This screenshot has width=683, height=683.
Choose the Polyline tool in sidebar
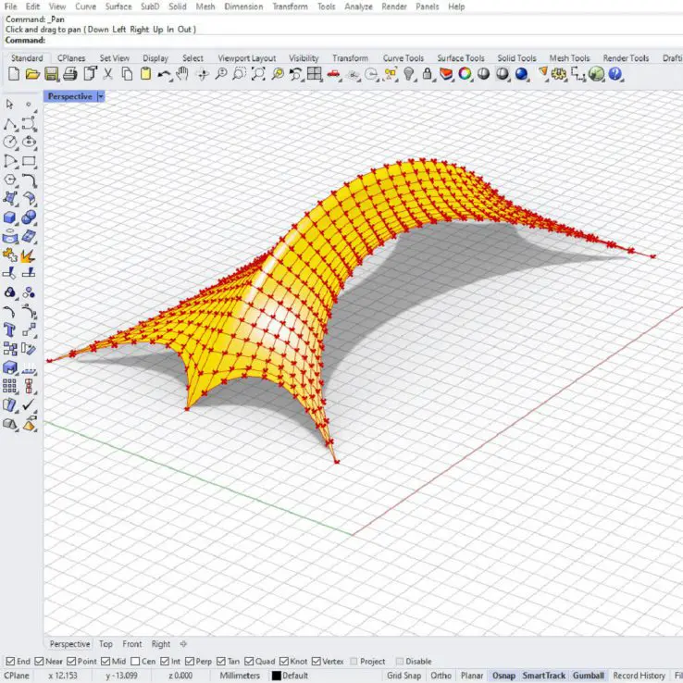(10, 123)
